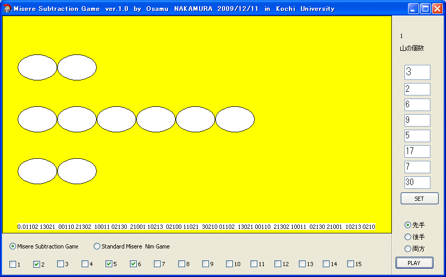Click the input field containing 6
This screenshot has width=446, height=277.
point(417,105)
